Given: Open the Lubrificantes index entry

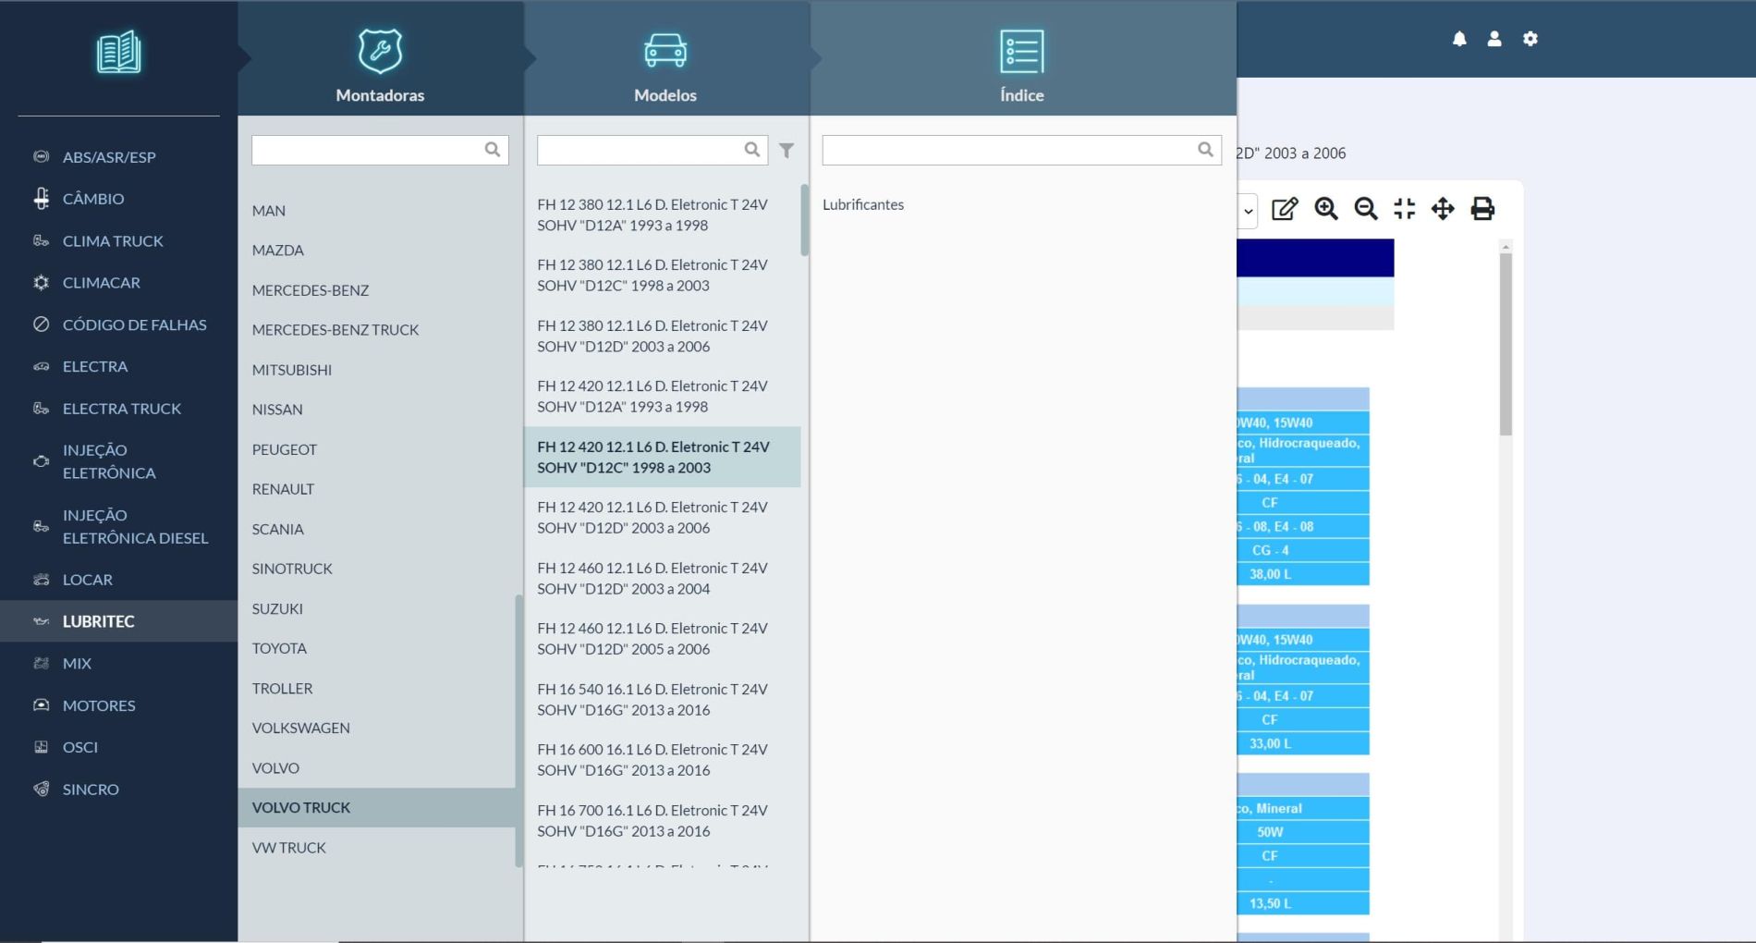Looking at the screenshot, I should tap(862, 204).
